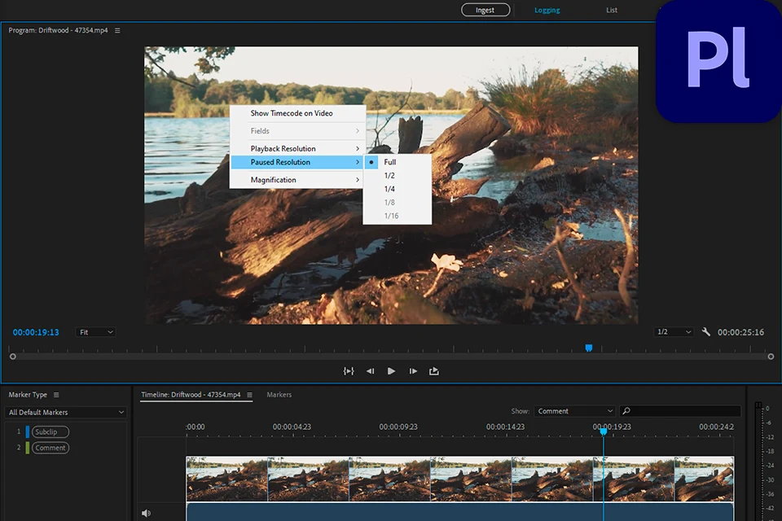The height and width of the screenshot is (521, 782).
Task: Open the 1/2 playback resolution dropdown
Action: (x=674, y=331)
